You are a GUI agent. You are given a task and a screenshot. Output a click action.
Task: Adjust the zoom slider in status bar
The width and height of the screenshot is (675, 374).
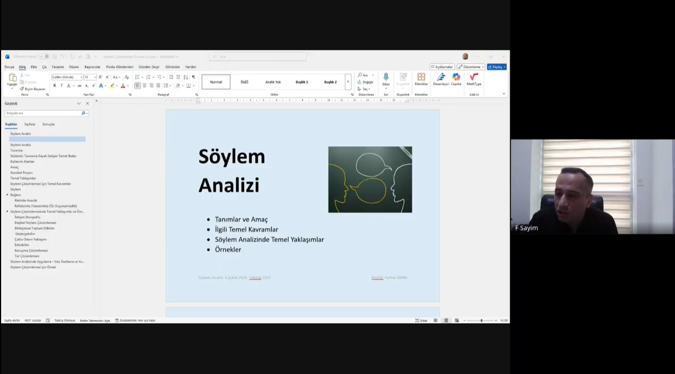click(x=481, y=321)
